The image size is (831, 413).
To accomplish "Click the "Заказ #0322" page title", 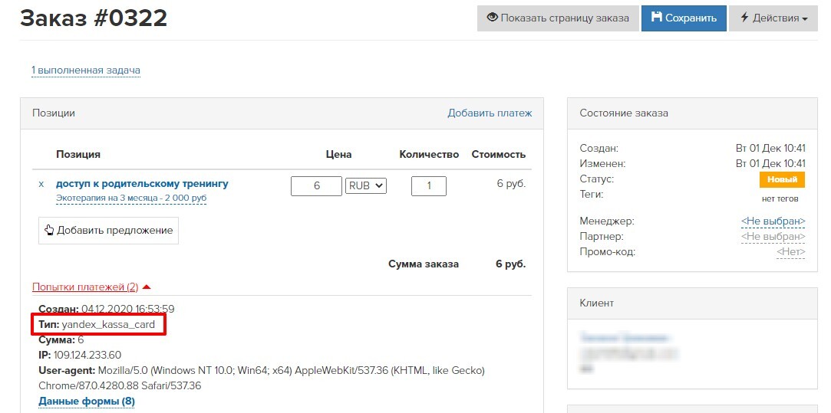I will coord(94,18).
